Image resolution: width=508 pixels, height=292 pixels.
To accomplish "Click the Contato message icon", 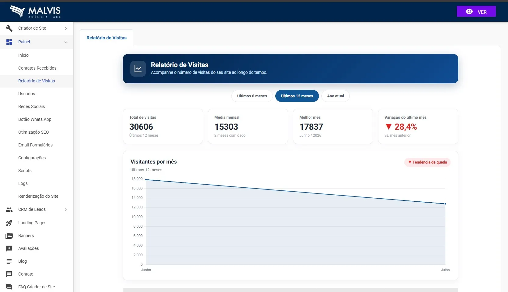I will click(9, 274).
